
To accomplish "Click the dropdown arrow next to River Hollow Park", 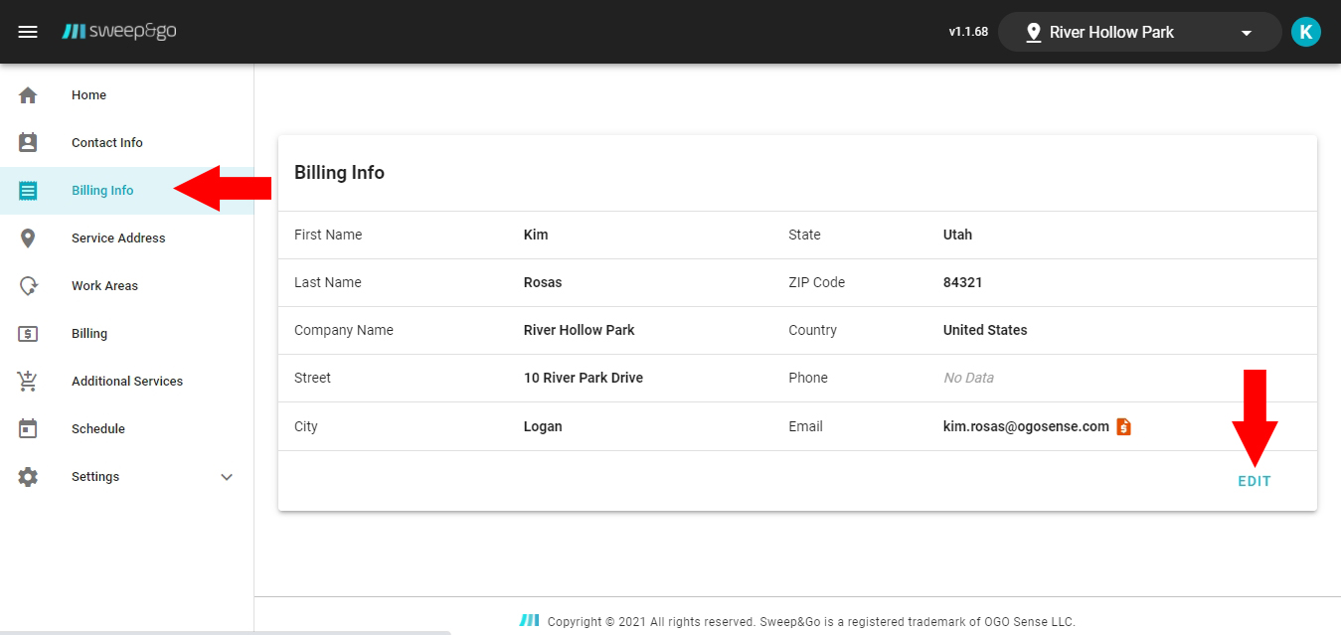I will (1247, 33).
